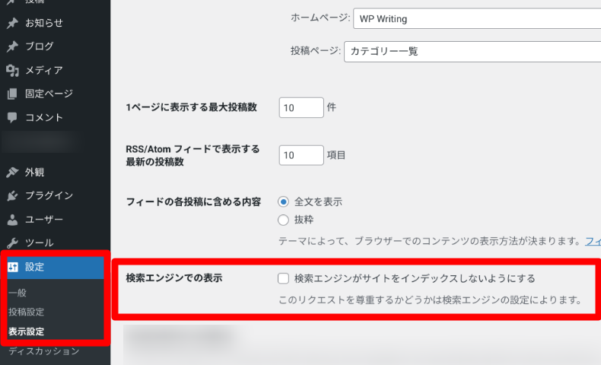
Task: Select the 全文を表示 radio button
Action: coord(283,202)
